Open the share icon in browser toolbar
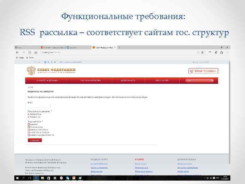 [x=222, y=52]
